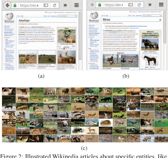Select dark bison thumbnail in top grid row
This screenshot has width=168, height=158.
[x=64, y=91]
